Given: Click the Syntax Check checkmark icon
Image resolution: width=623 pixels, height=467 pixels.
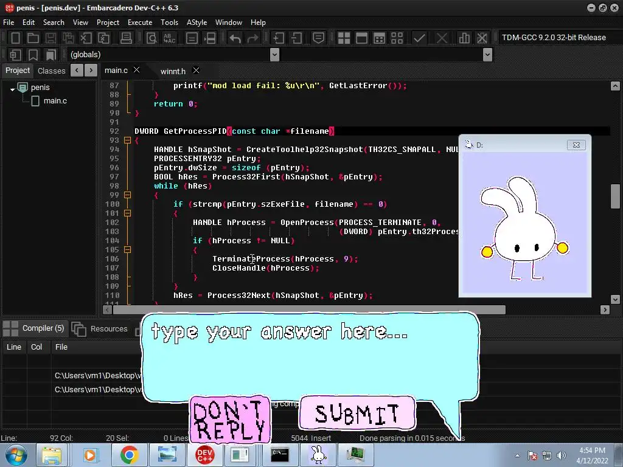Looking at the screenshot, I should [x=419, y=38].
